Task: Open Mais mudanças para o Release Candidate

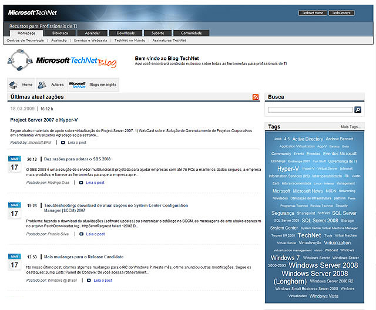Action: tap(83, 257)
